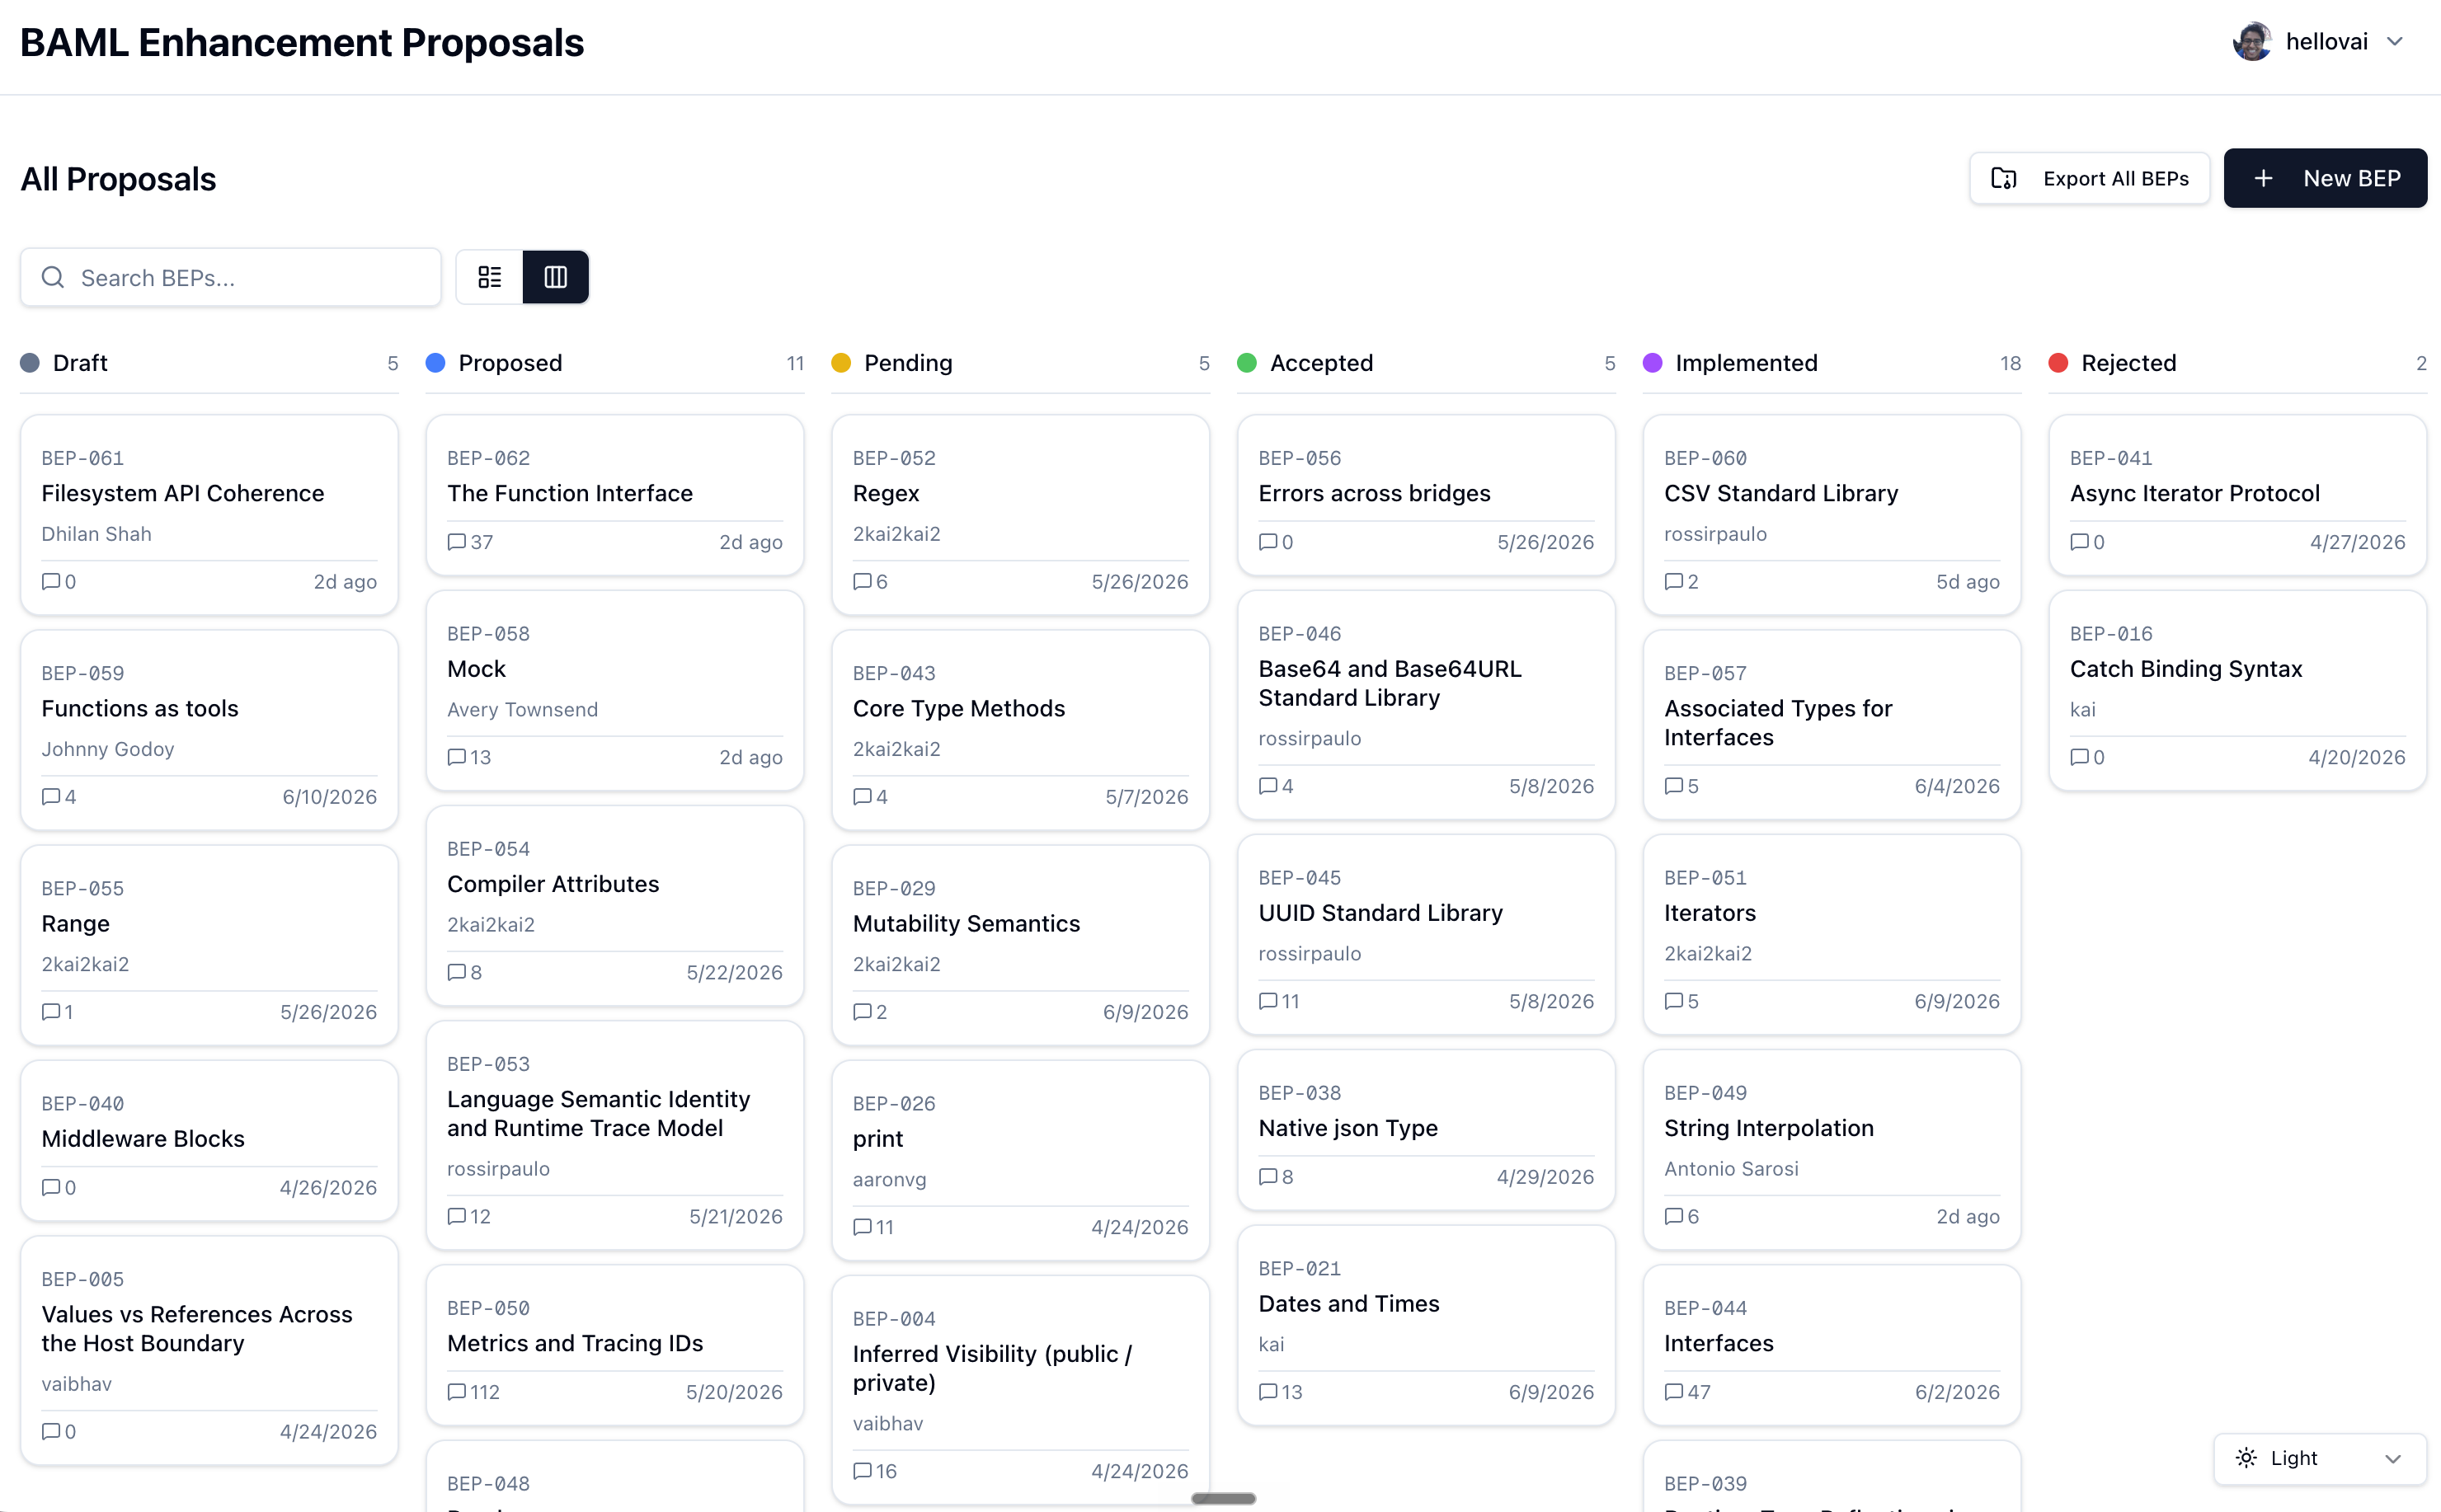Open Filesystem API Coherence proposal
Image resolution: width=2441 pixels, height=1512 pixels.
(209, 515)
